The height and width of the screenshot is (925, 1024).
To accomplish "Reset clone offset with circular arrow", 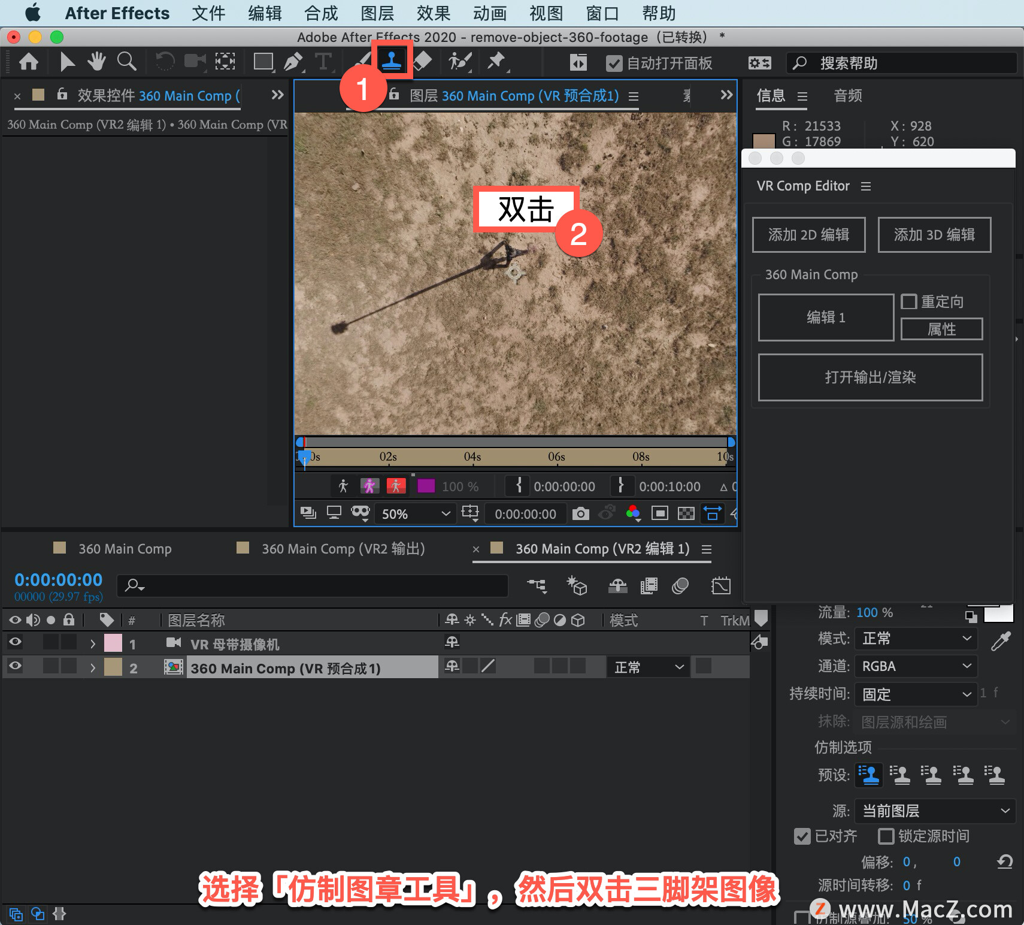I will 1005,861.
